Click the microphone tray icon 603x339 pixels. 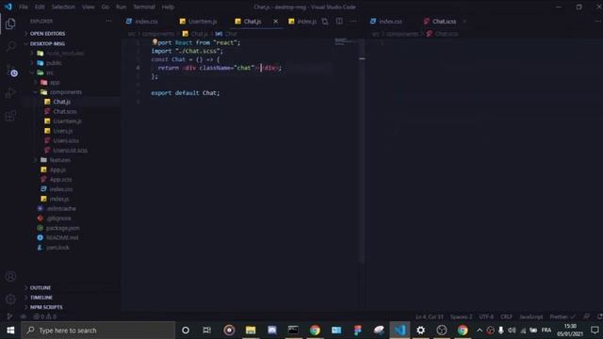pos(500,331)
